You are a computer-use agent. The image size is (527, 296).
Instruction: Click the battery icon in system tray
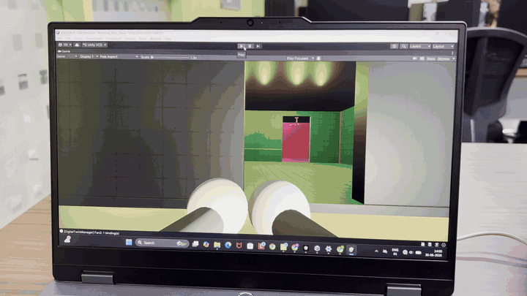tap(419, 252)
